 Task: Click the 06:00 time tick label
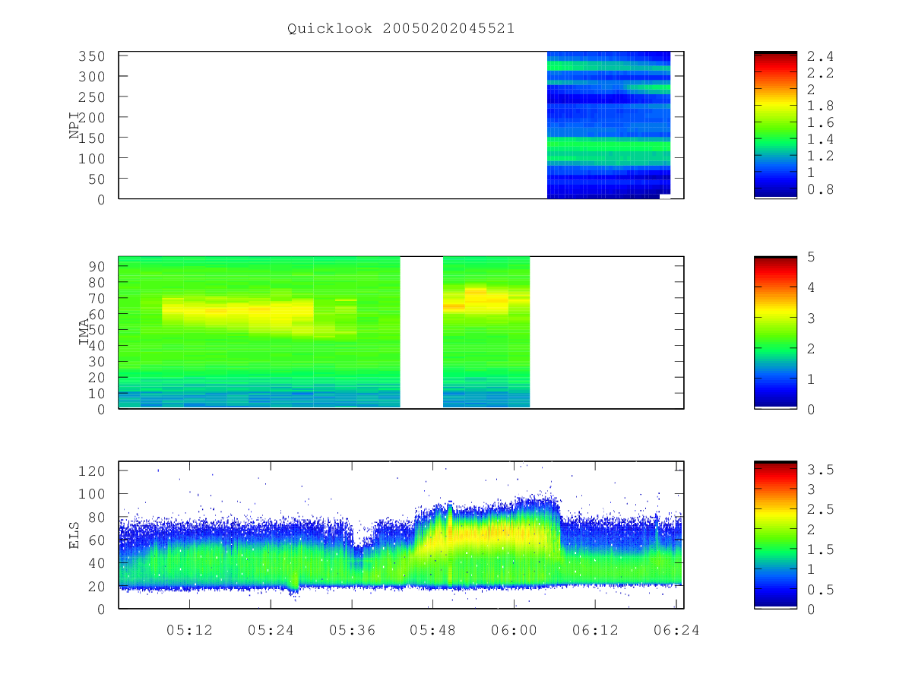coord(514,630)
